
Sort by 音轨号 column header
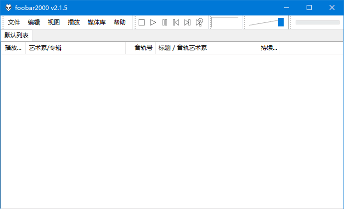(141, 48)
